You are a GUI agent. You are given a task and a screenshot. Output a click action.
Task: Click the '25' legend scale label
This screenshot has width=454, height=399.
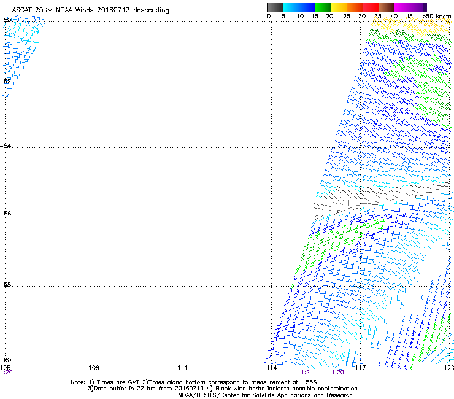(x=347, y=17)
